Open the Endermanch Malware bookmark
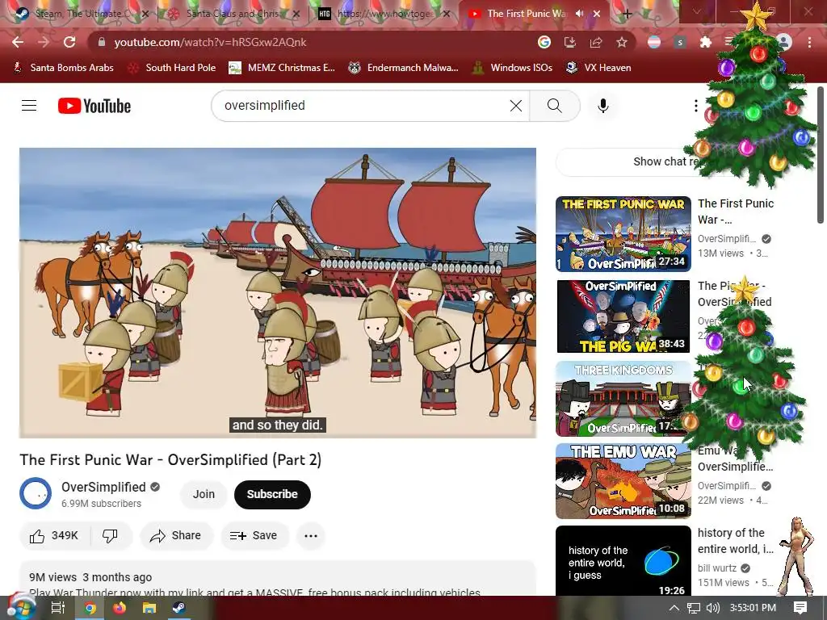Image resolution: width=827 pixels, height=620 pixels. [403, 68]
